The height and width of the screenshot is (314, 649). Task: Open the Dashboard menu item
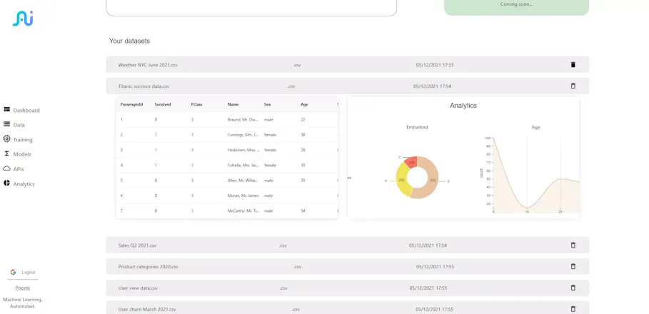click(x=26, y=111)
